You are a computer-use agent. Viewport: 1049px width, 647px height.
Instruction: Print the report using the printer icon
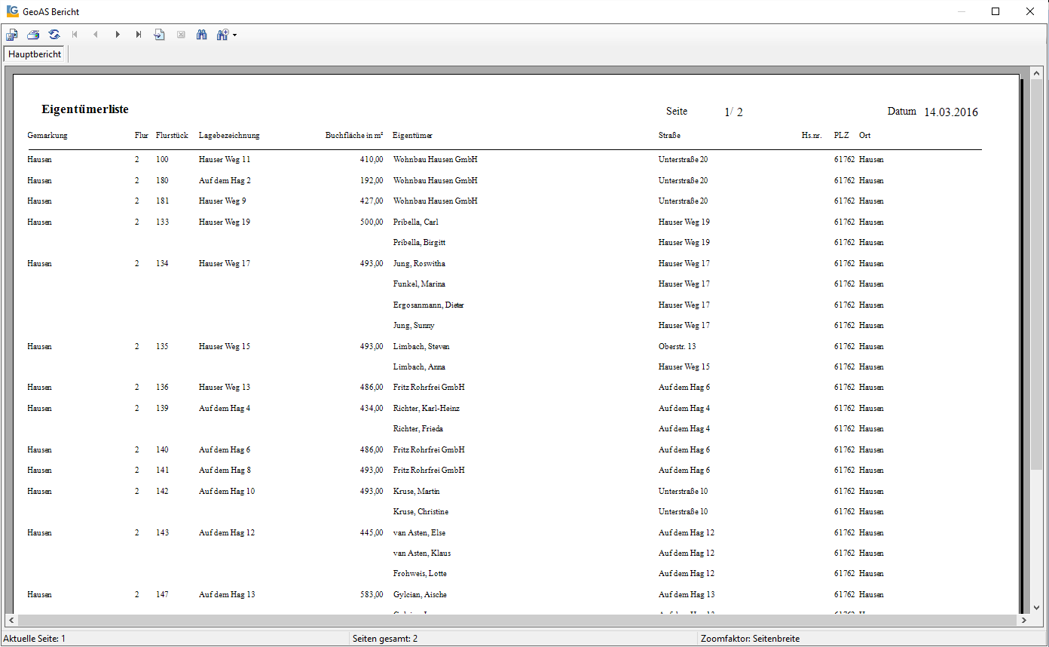pyautogui.click(x=33, y=35)
